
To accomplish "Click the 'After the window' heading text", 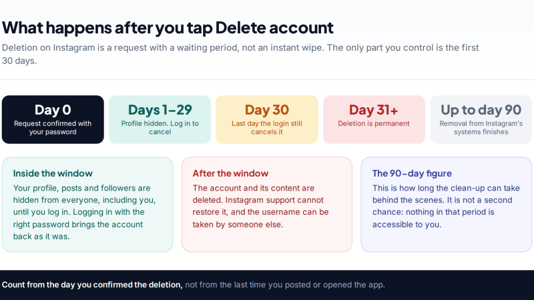I will 230,173.
